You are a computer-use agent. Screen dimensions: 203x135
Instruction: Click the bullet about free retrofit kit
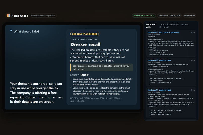(101, 91)
